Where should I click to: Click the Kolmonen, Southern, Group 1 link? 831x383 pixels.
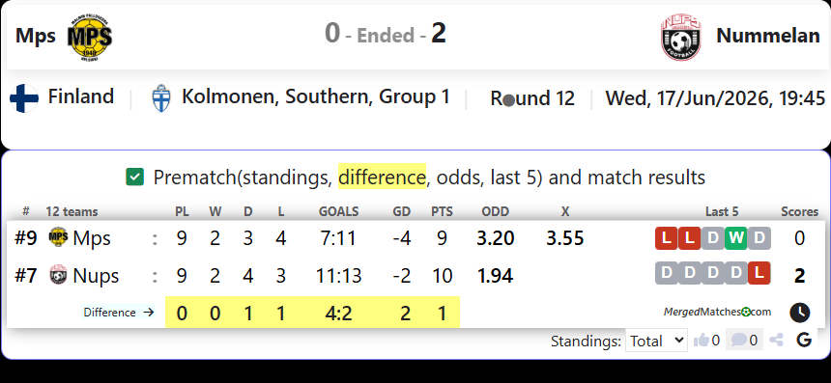[316, 96]
